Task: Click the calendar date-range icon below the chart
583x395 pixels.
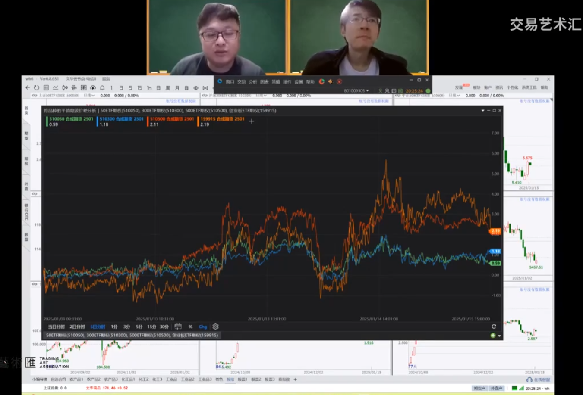Action: (x=178, y=327)
